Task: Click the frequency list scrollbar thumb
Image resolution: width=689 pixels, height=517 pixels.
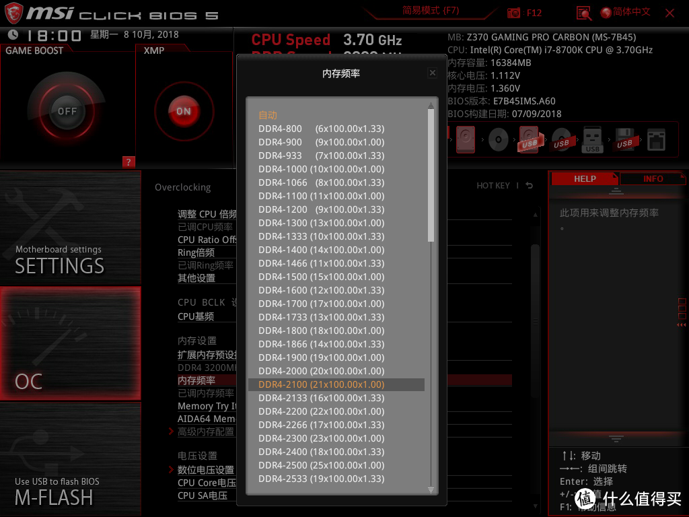Action: click(431, 175)
